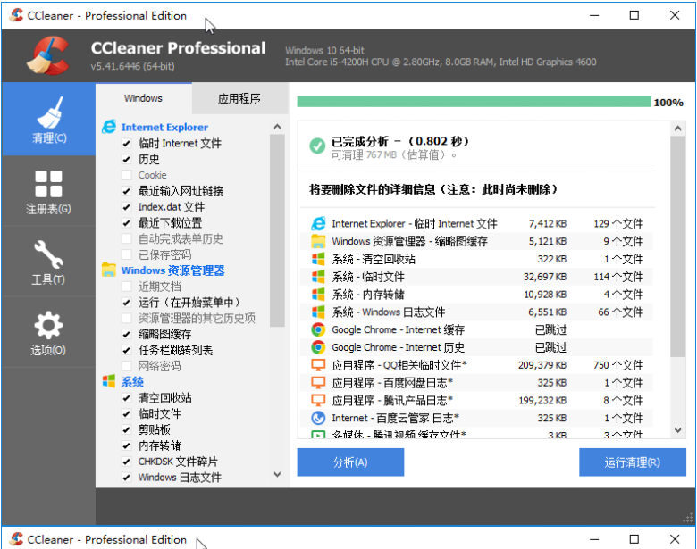The image size is (697, 549).
Task: Enable 已保存密码 checkbox
Action: tap(127, 254)
